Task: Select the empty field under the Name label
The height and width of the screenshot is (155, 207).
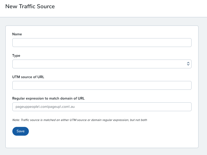Action: (x=102, y=43)
